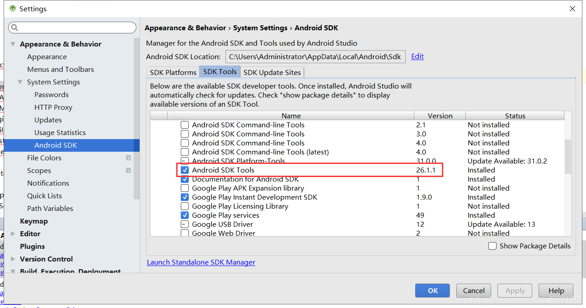Click the 'Update Available: 13' status
This screenshot has height=308, width=586.
click(502, 224)
